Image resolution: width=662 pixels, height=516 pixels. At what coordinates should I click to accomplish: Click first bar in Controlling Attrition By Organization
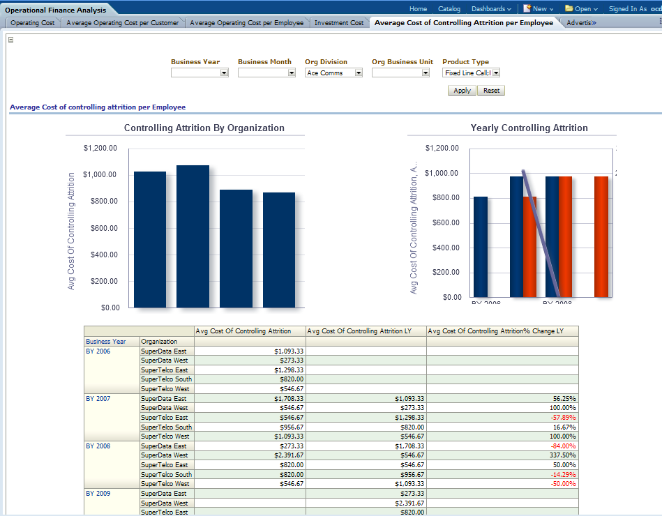[150, 240]
